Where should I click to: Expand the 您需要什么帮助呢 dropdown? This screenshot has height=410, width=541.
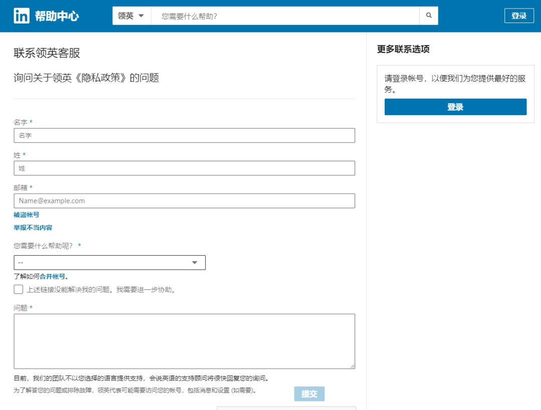pos(110,263)
